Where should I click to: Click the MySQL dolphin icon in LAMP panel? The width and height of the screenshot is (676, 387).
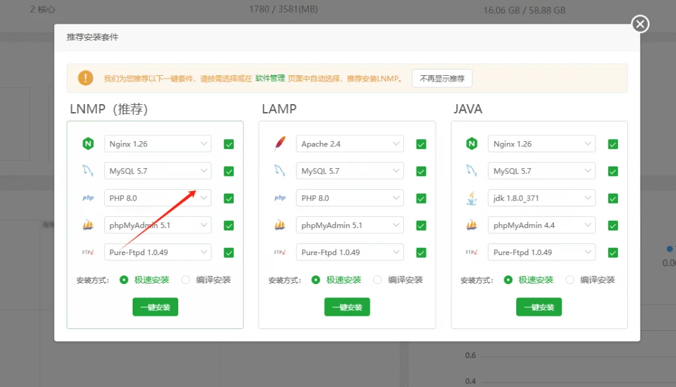[280, 171]
